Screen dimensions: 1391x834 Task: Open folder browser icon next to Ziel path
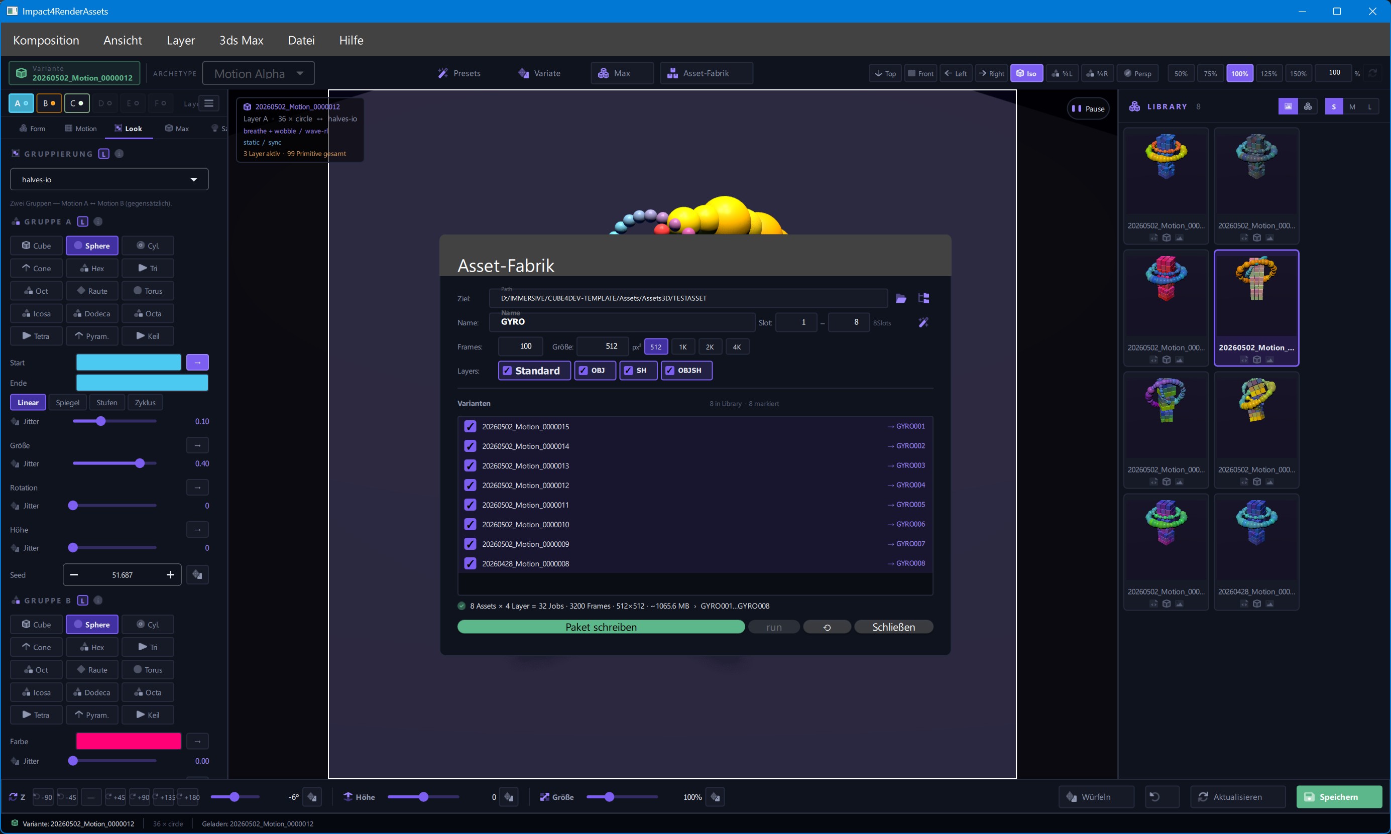[x=901, y=298]
